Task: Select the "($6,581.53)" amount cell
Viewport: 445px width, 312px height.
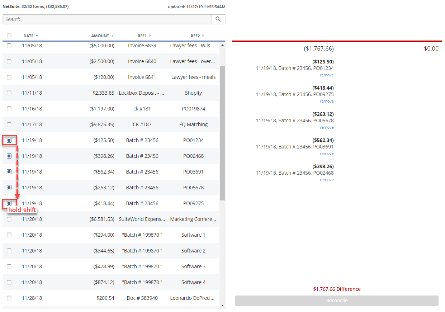Action: [x=102, y=219]
